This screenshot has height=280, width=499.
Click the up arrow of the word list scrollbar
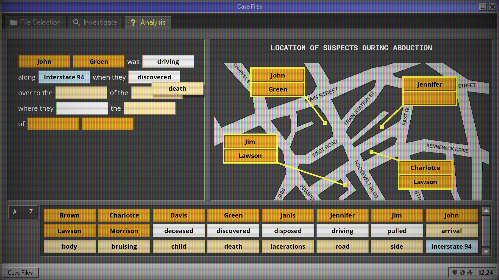point(486,211)
